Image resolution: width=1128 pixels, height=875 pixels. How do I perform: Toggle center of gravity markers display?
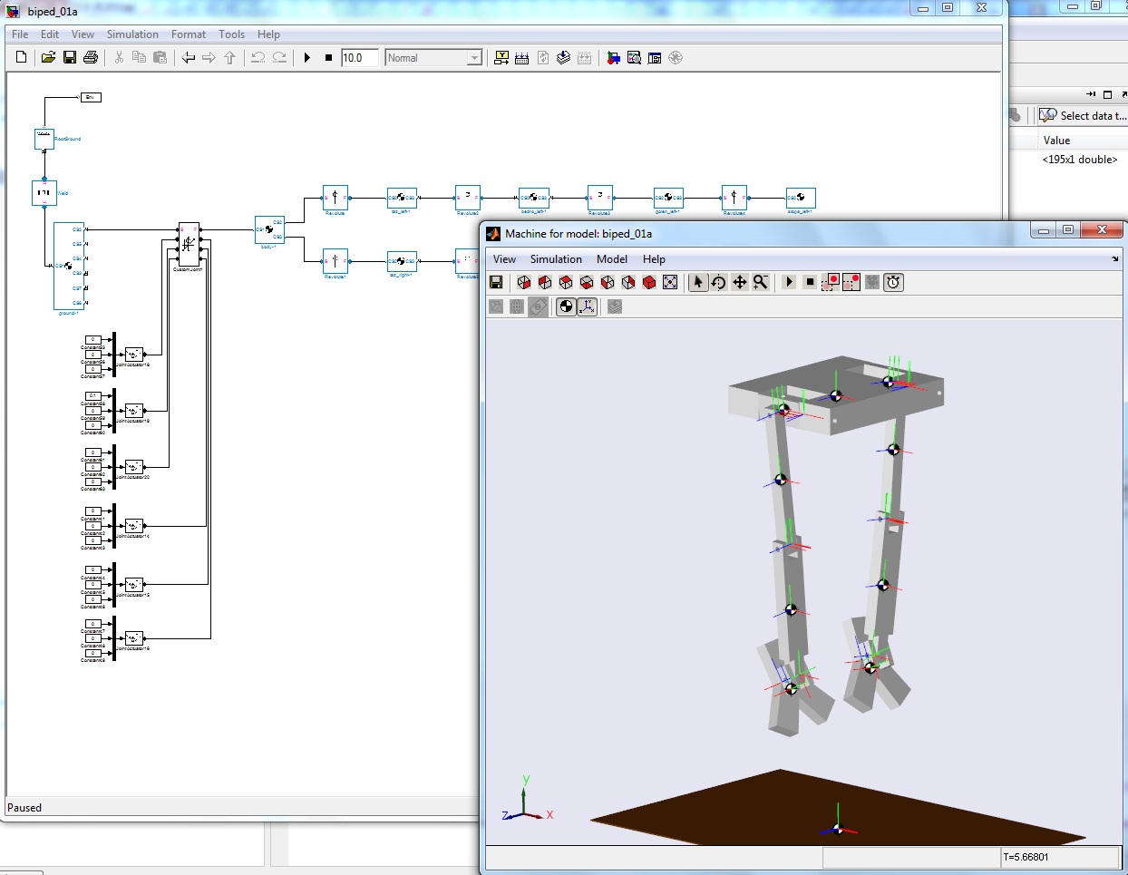point(566,307)
